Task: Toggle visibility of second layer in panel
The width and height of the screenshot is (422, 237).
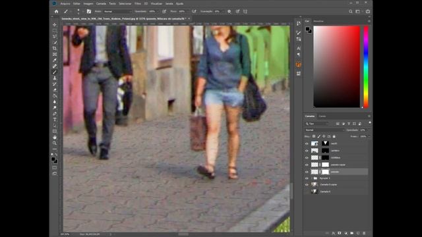Action: click(307, 151)
